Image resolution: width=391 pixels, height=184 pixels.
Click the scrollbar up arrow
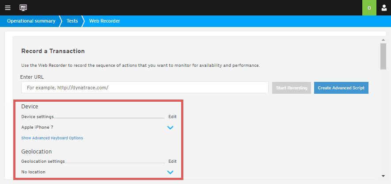[x=383, y=40]
